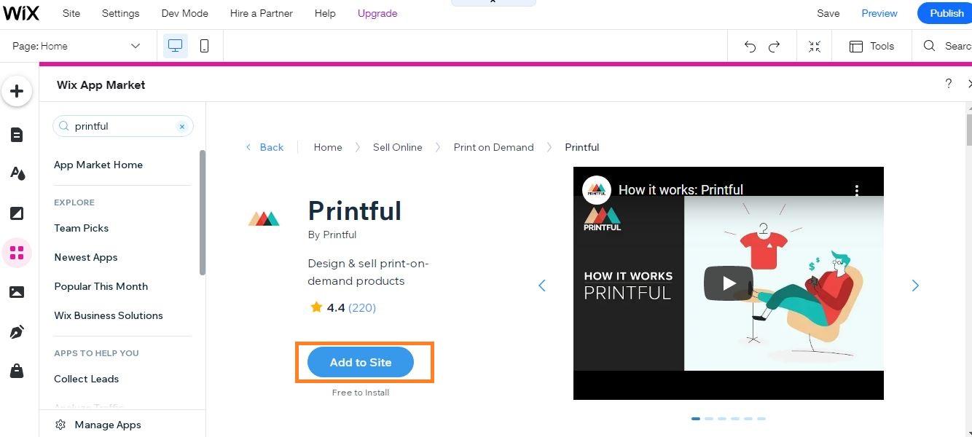The height and width of the screenshot is (437, 972).
Task: Click Add to Site button
Action: (x=361, y=362)
